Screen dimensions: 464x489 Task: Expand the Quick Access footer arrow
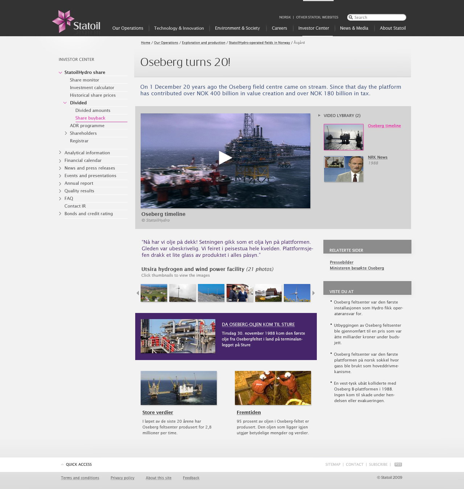tap(62, 464)
